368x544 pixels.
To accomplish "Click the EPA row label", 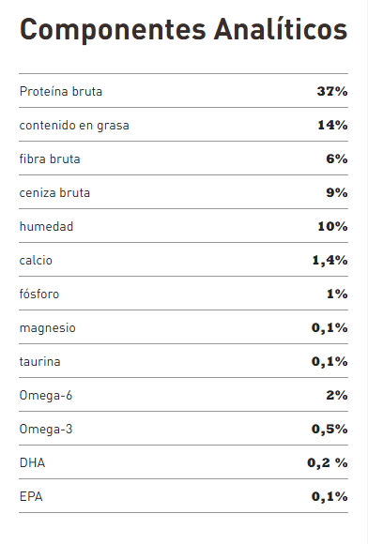I will pos(31,496).
